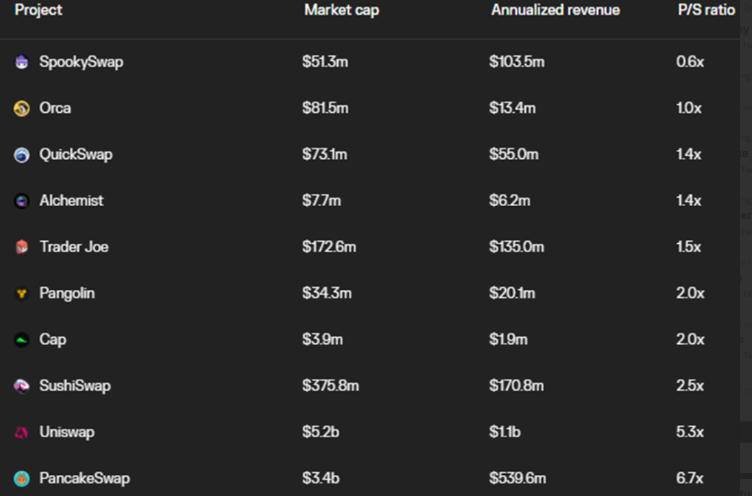Sort by P/S ratio column header
The height and width of the screenshot is (496, 752).
706,10
